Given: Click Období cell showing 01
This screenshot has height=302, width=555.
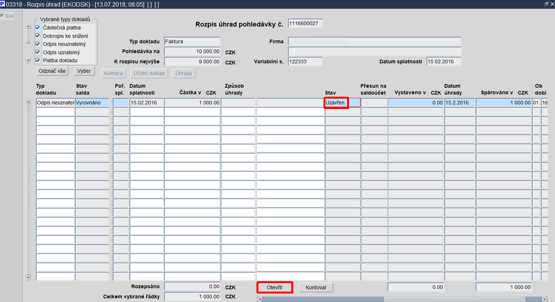Looking at the screenshot, I should 536,102.
